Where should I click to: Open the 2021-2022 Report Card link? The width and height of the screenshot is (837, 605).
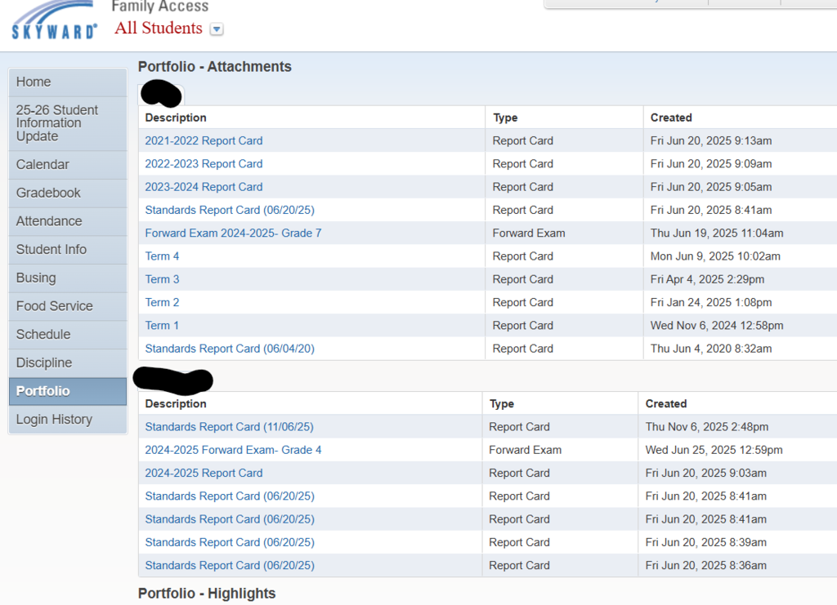pos(204,140)
